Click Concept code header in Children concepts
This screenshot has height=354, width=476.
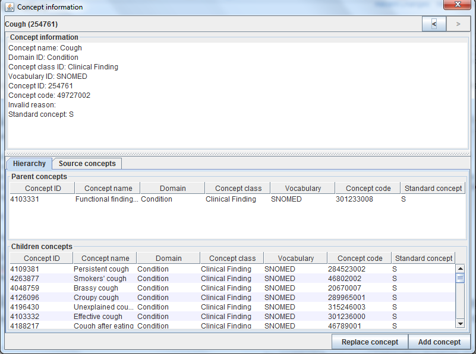point(360,259)
